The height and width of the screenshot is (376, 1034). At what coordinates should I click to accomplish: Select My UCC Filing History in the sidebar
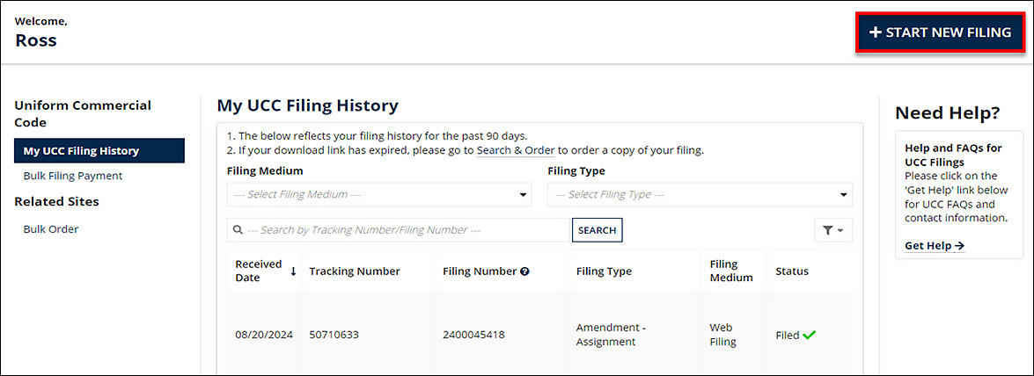click(x=99, y=150)
